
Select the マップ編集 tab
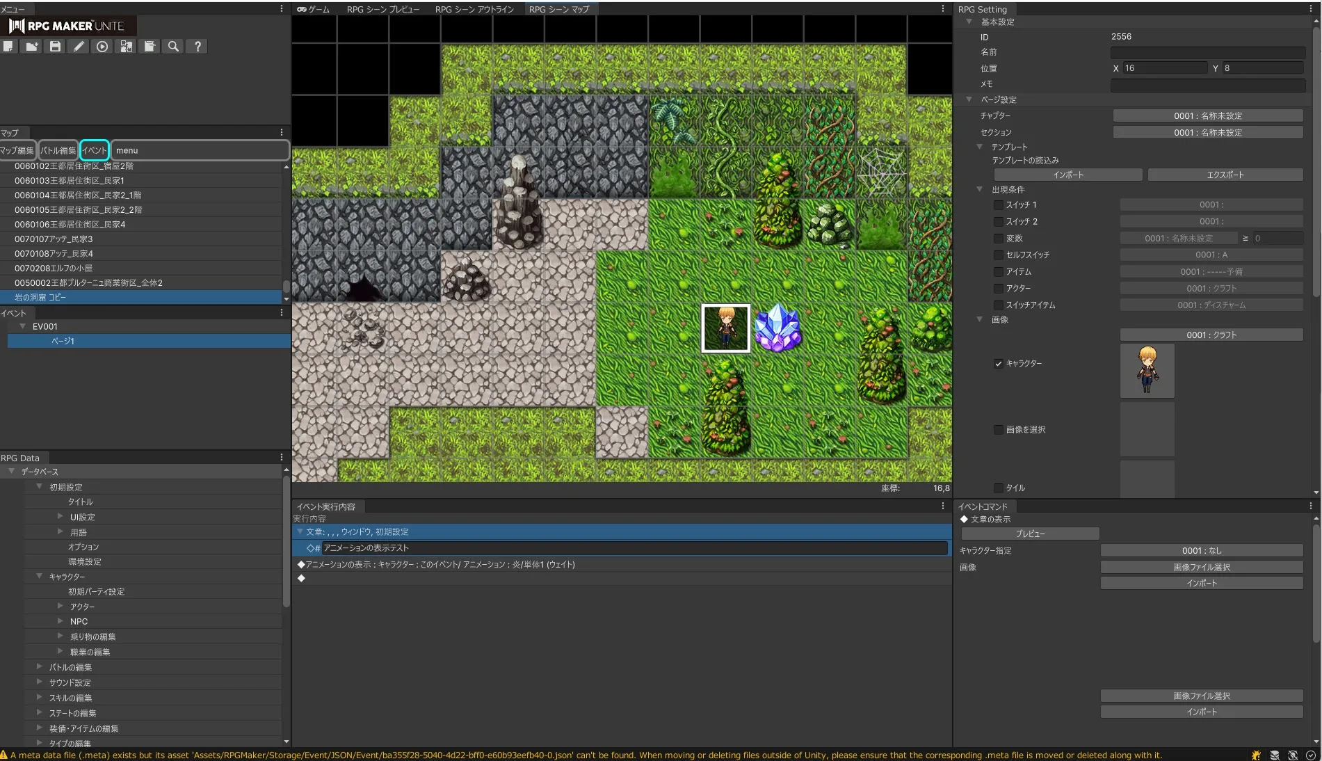coord(17,150)
